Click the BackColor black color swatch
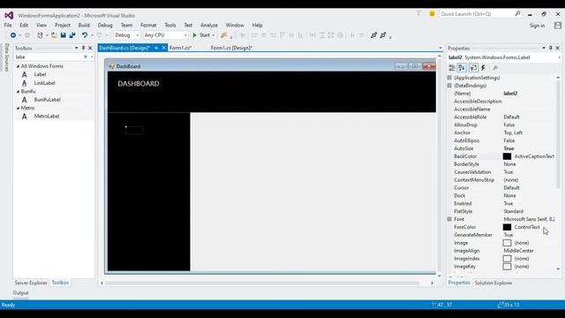Screen dimensions: 565x318 pos(507,156)
